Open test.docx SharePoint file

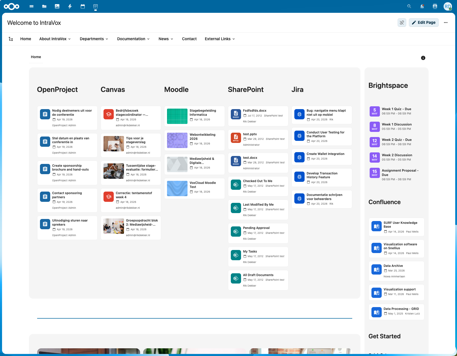[x=258, y=163]
